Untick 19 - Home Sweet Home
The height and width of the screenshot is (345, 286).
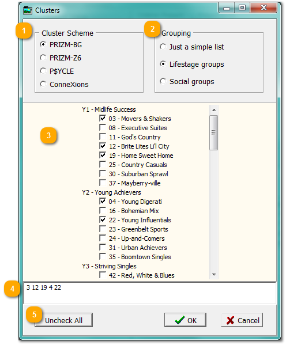(x=103, y=156)
